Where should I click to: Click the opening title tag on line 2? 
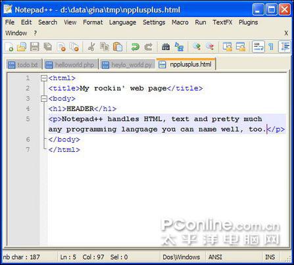coord(64,88)
